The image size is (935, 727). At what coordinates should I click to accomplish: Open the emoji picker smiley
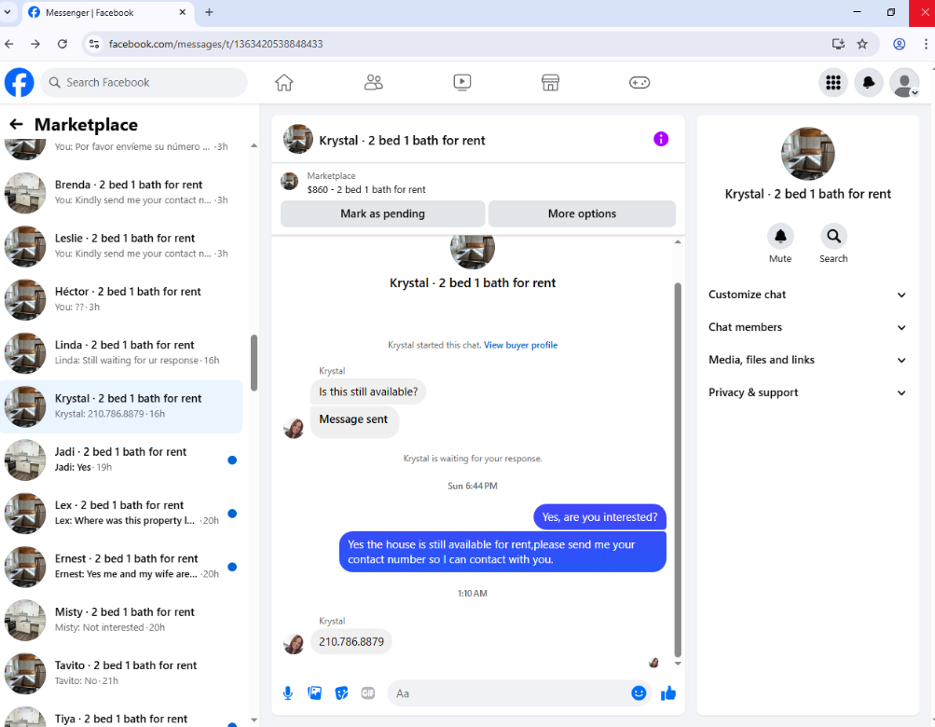point(639,693)
